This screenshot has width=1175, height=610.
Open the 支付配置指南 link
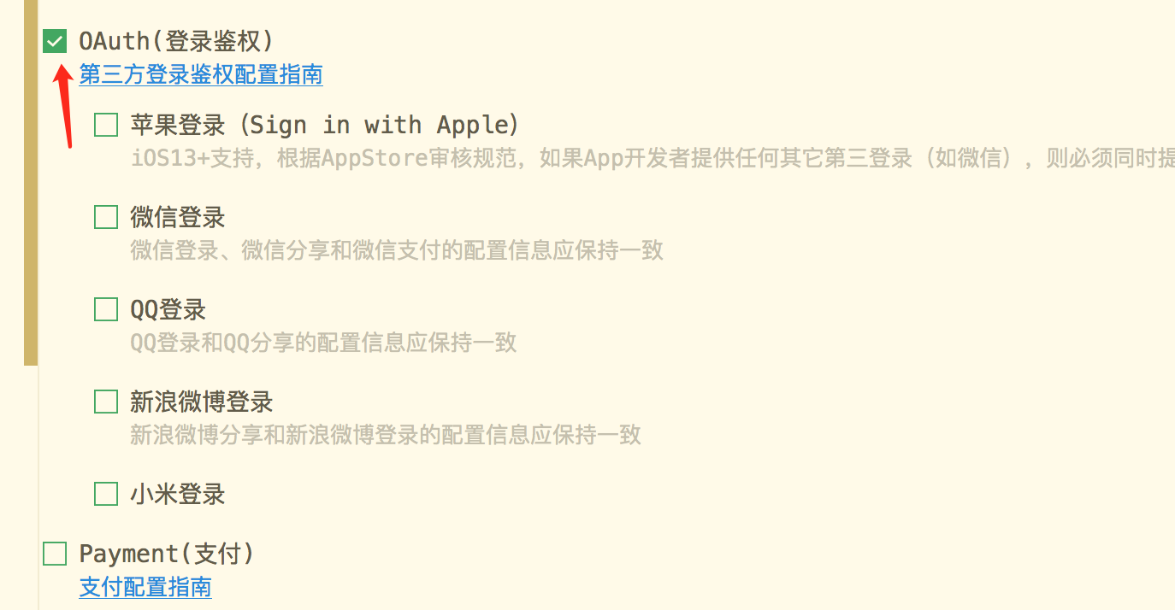coord(145,587)
